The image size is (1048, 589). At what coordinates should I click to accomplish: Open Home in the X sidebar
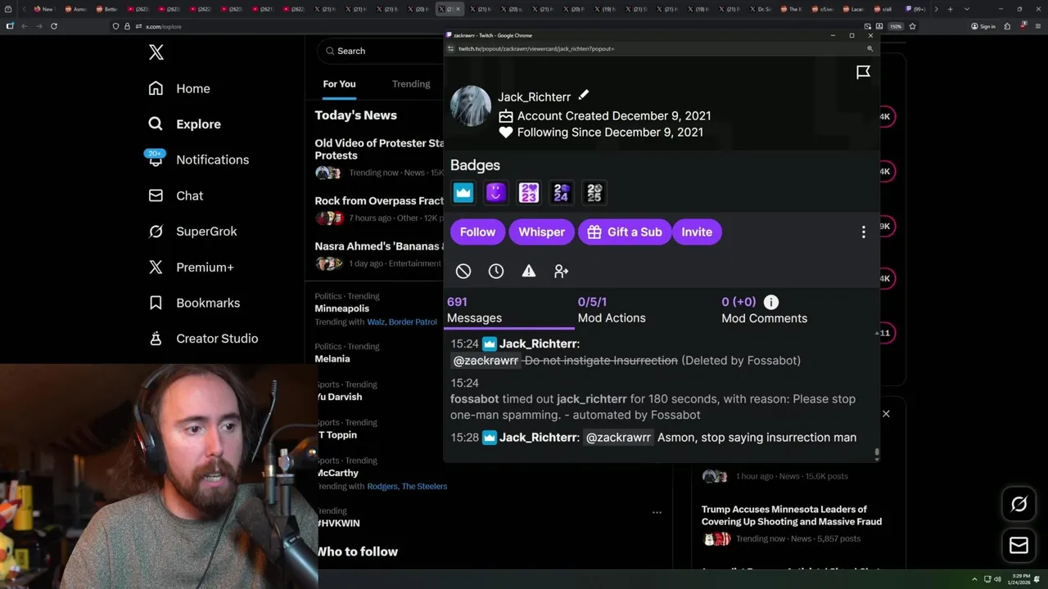(x=179, y=88)
